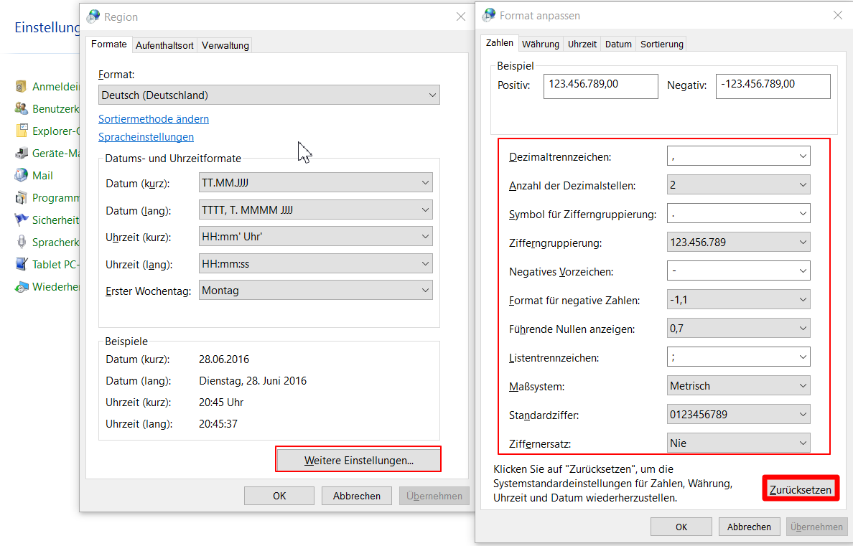The image size is (853, 546).
Task: Open the Negatives Vorzeichen dropdown
Action: pos(738,270)
